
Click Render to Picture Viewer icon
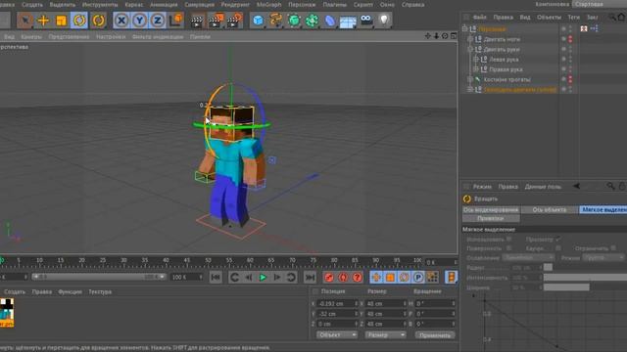216,21
